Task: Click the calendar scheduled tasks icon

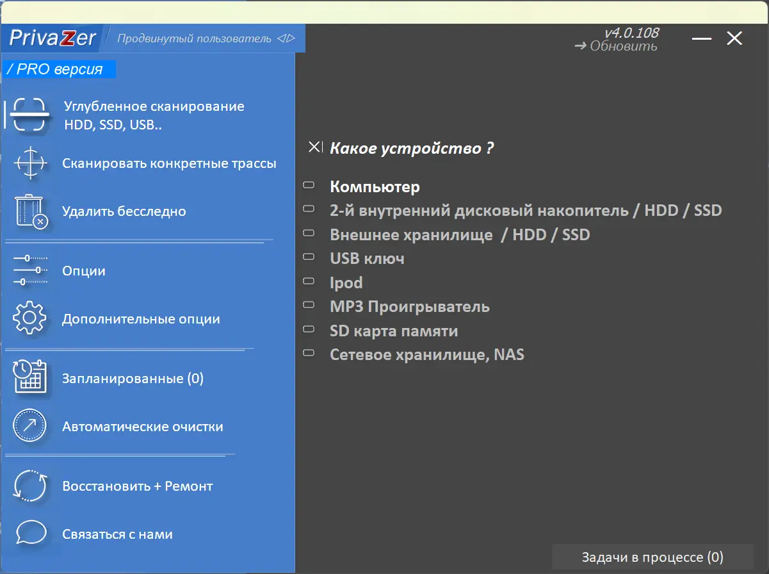Action: (31, 378)
